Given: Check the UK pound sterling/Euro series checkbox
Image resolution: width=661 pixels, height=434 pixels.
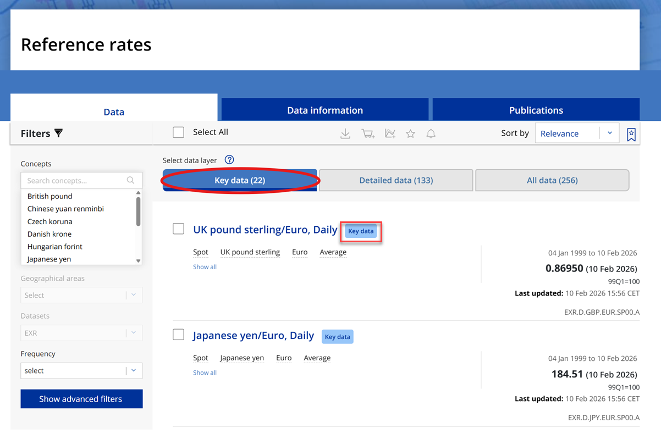Looking at the screenshot, I should pos(178,229).
